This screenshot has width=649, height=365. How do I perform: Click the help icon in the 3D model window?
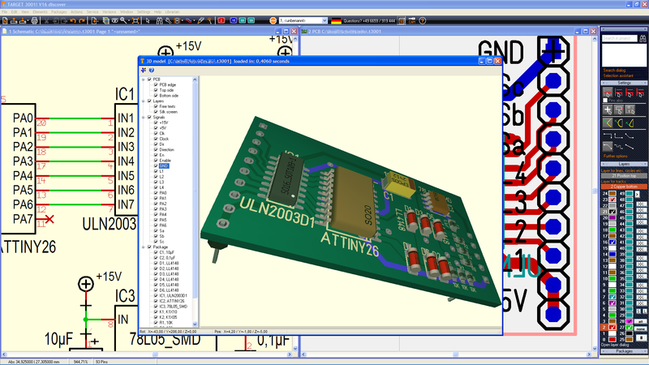click(x=152, y=71)
